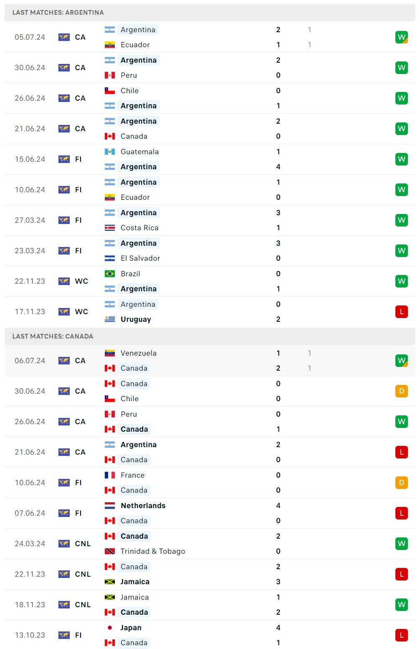Click win badge for Guatemala vs Argentina match

(x=401, y=159)
